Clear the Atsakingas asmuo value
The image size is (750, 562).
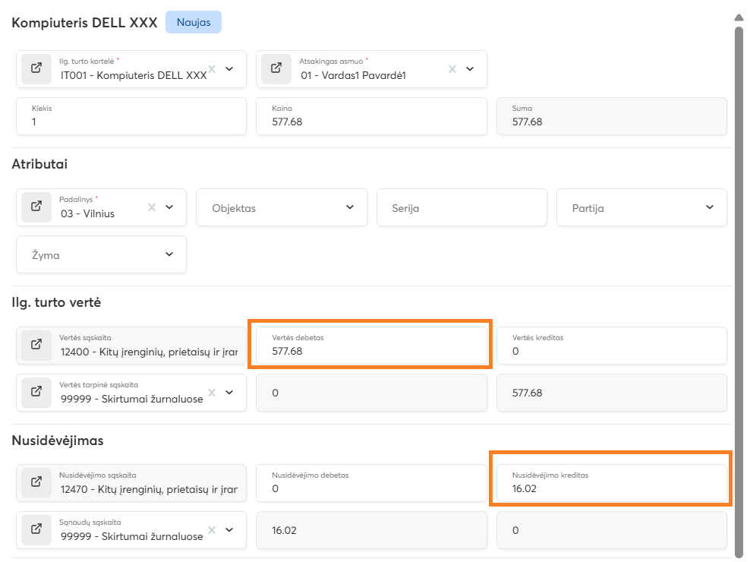tap(452, 69)
